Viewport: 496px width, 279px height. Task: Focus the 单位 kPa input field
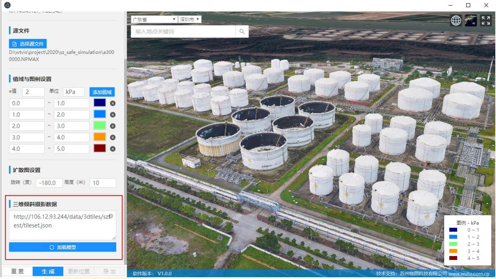click(x=74, y=92)
